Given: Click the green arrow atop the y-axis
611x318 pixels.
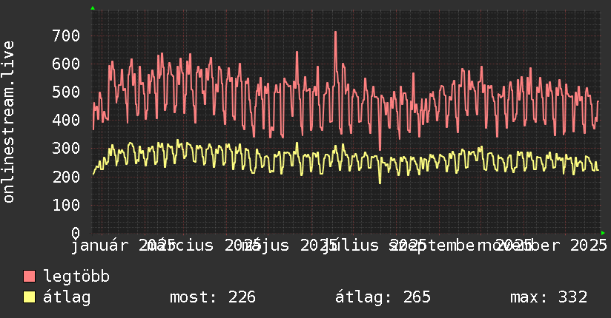Looking at the screenshot, I should [x=93, y=8].
